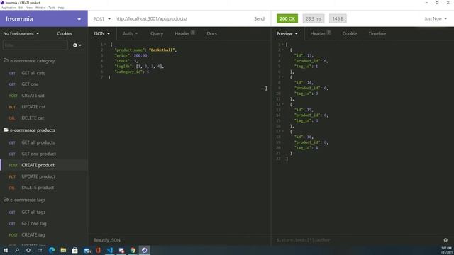
Task: Click the 200 OK status badge
Action: [x=287, y=19]
